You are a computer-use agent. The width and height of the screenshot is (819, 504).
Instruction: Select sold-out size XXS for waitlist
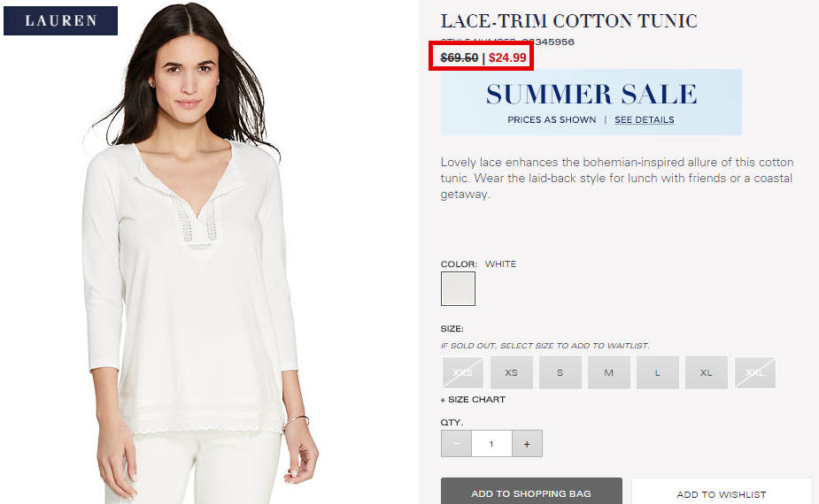[463, 372]
